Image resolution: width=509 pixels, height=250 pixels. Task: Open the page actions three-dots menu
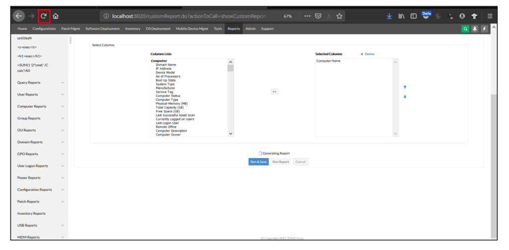(307, 16)
